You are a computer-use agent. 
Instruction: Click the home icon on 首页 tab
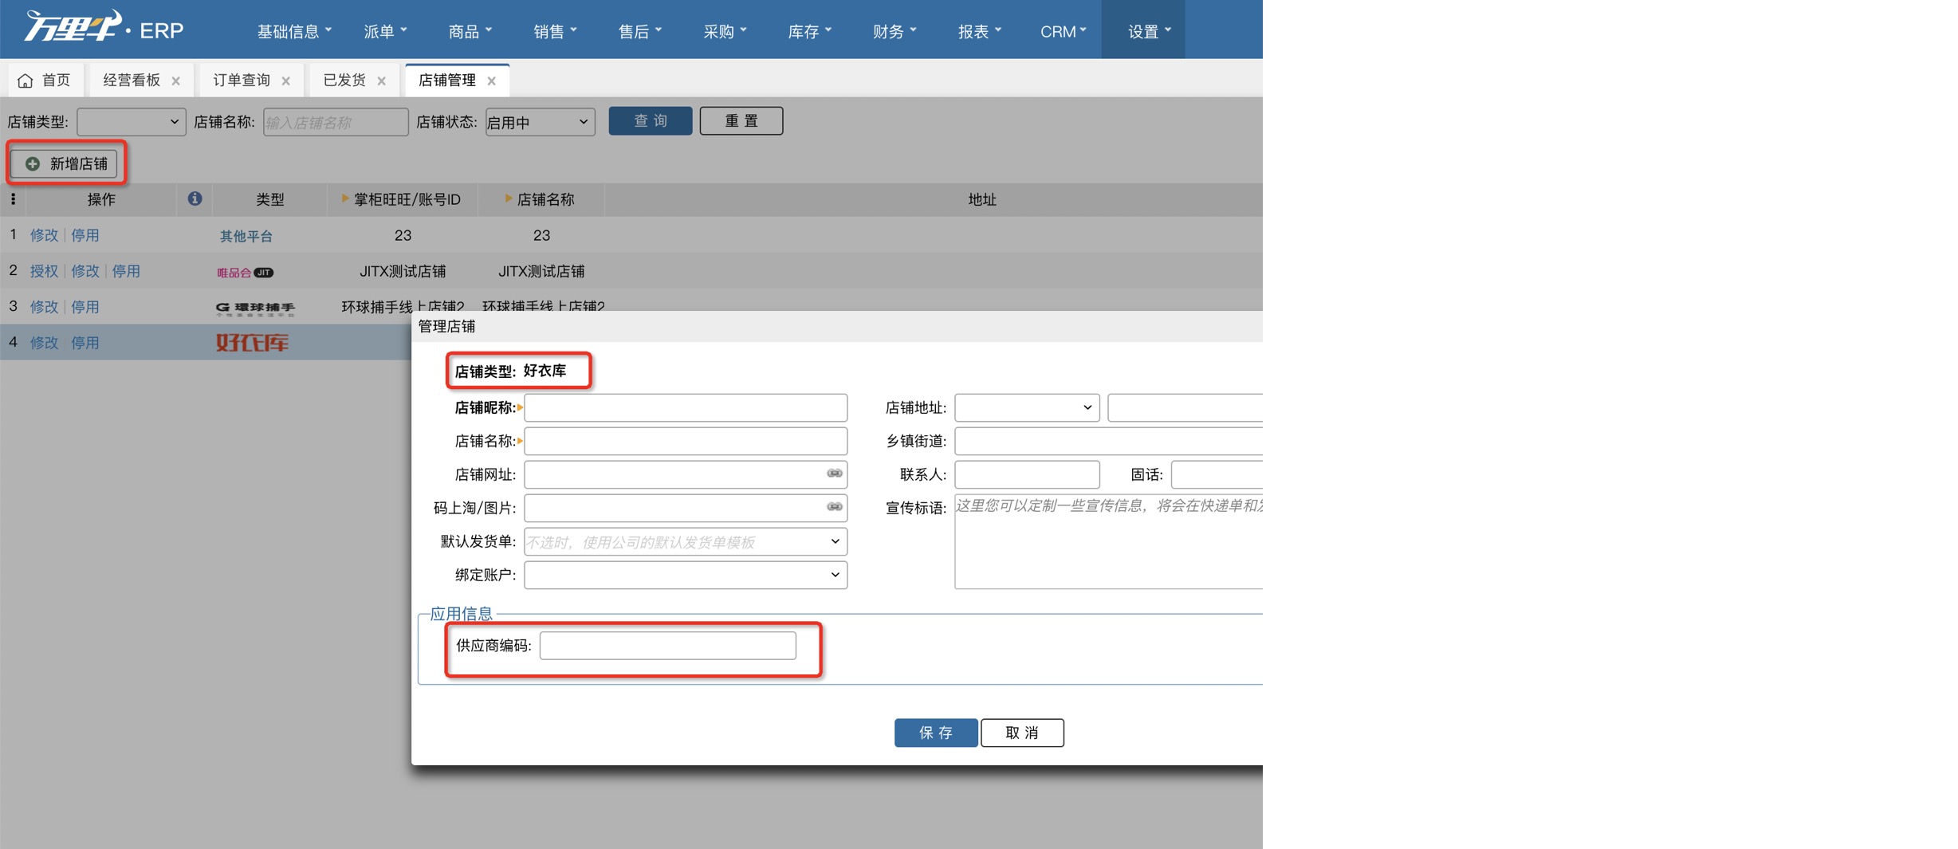pyautogui.click(x=26, y=81)
